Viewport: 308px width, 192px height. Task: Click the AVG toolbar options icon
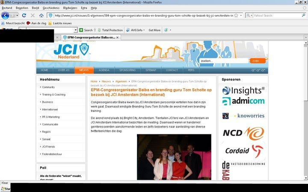166,30
